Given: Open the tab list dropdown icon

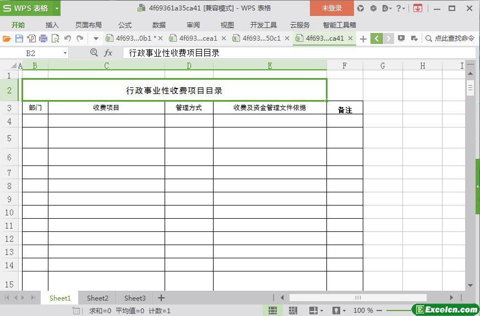Looking at the screenshot, I should pyautogui.click(x=414, y=38).
